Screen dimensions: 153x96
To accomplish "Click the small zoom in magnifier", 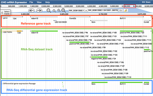I will tap(59, 10).
